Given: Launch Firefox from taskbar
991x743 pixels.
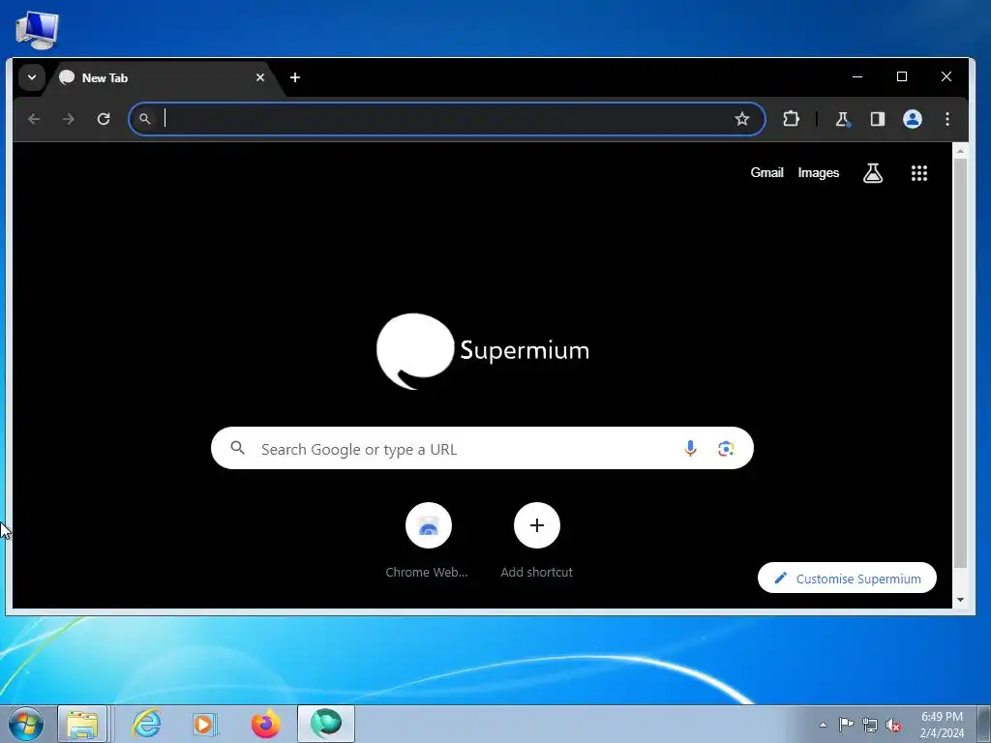Looking at the screenshot, I should pyautogui.click(x=265, y=724).
